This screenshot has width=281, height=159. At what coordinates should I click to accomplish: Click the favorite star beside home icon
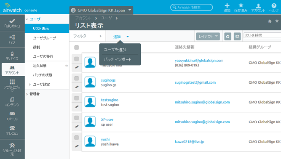(x=277, y=21)
